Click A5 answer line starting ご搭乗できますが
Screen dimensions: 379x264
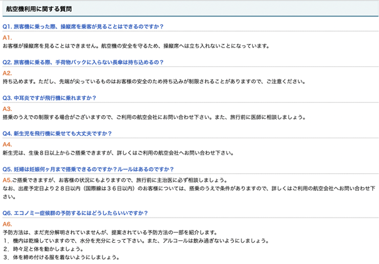click(x=115, y=180)
